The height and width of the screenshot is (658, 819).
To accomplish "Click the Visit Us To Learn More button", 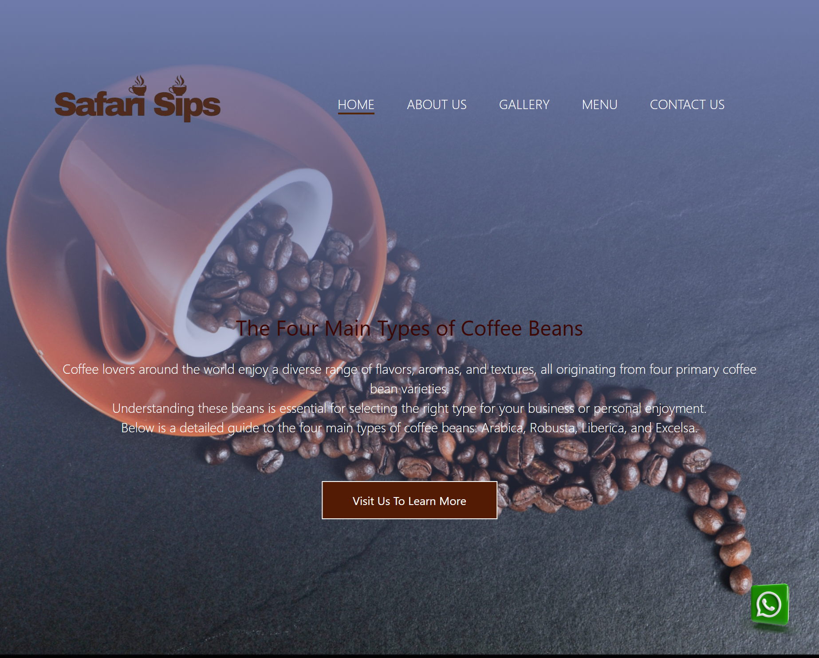I will point(409,501).
